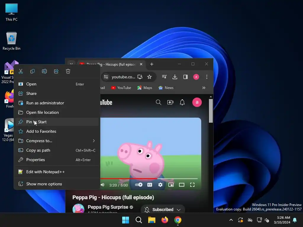Choose Edit with Notepad++
The image size is (303, 227).
click(57, 172)
